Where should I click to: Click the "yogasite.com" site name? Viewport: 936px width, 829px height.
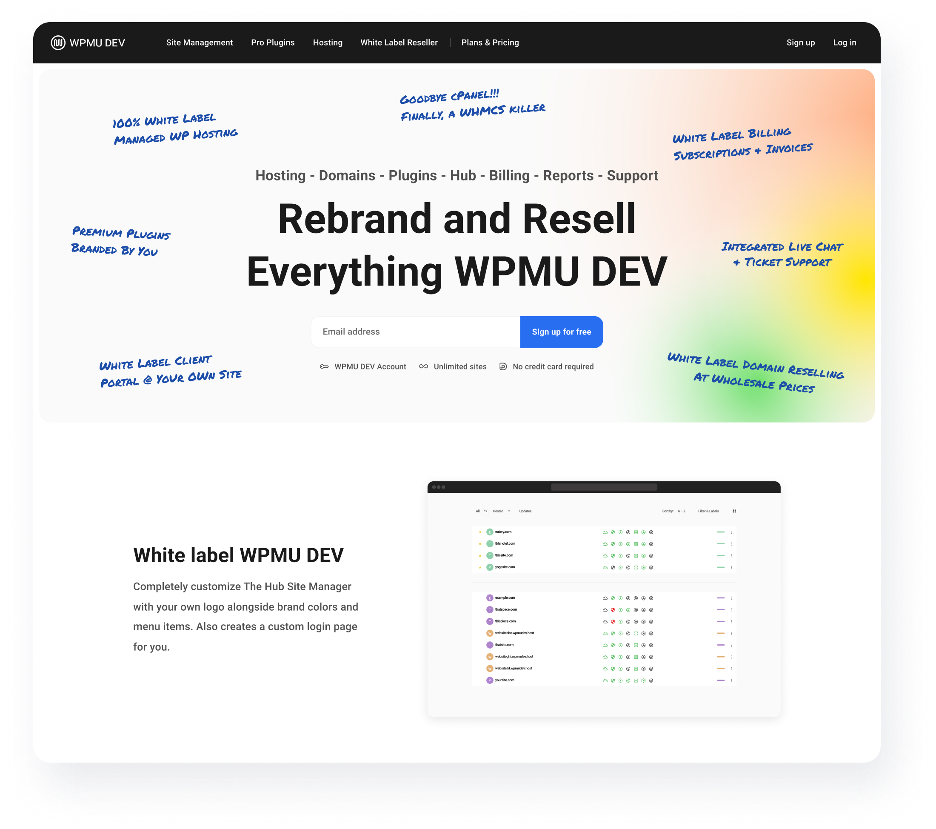pos(505,567)
